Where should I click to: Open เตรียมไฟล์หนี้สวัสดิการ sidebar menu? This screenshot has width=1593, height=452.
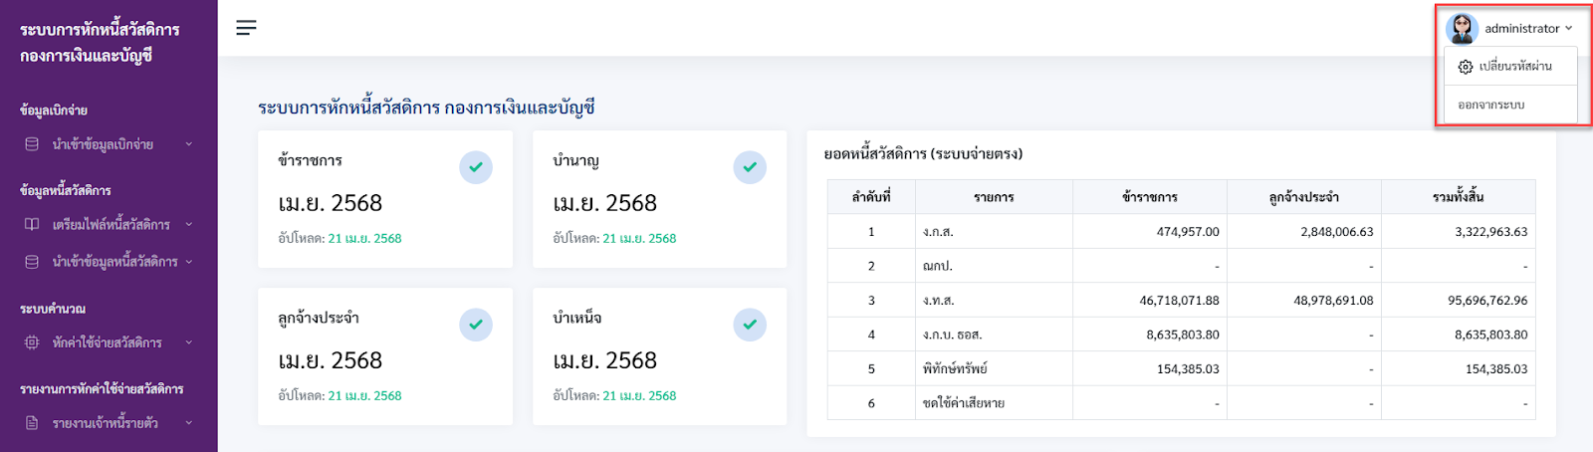point(109,225)
